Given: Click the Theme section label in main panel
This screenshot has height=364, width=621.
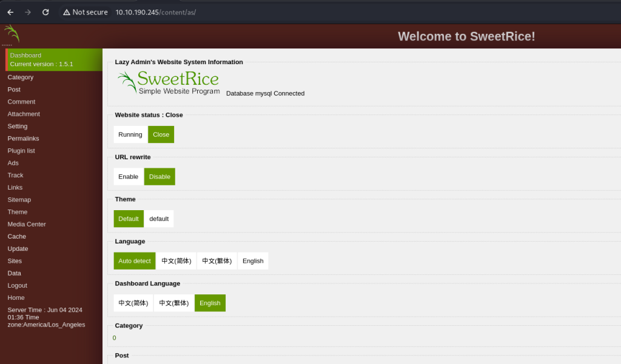Looking at the screenshot, I should (x=125, y=199).
